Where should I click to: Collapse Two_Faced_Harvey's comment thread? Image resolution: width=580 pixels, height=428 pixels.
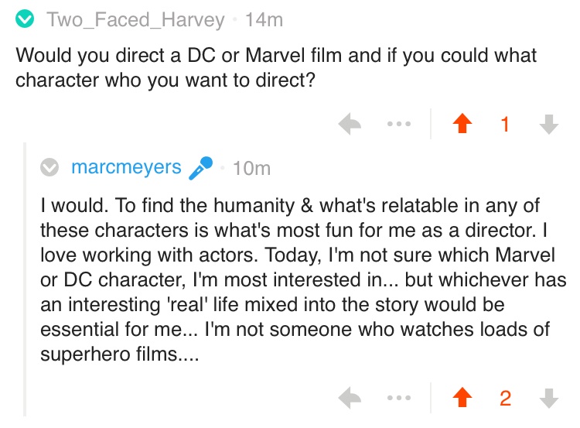pyautogui.click(x=25, y=19)
